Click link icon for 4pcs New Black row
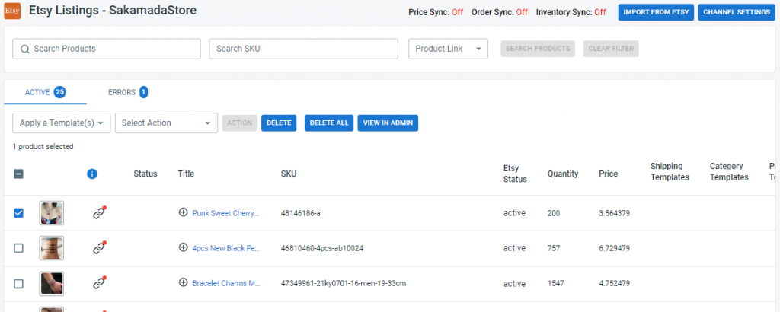 click(100, 248)
